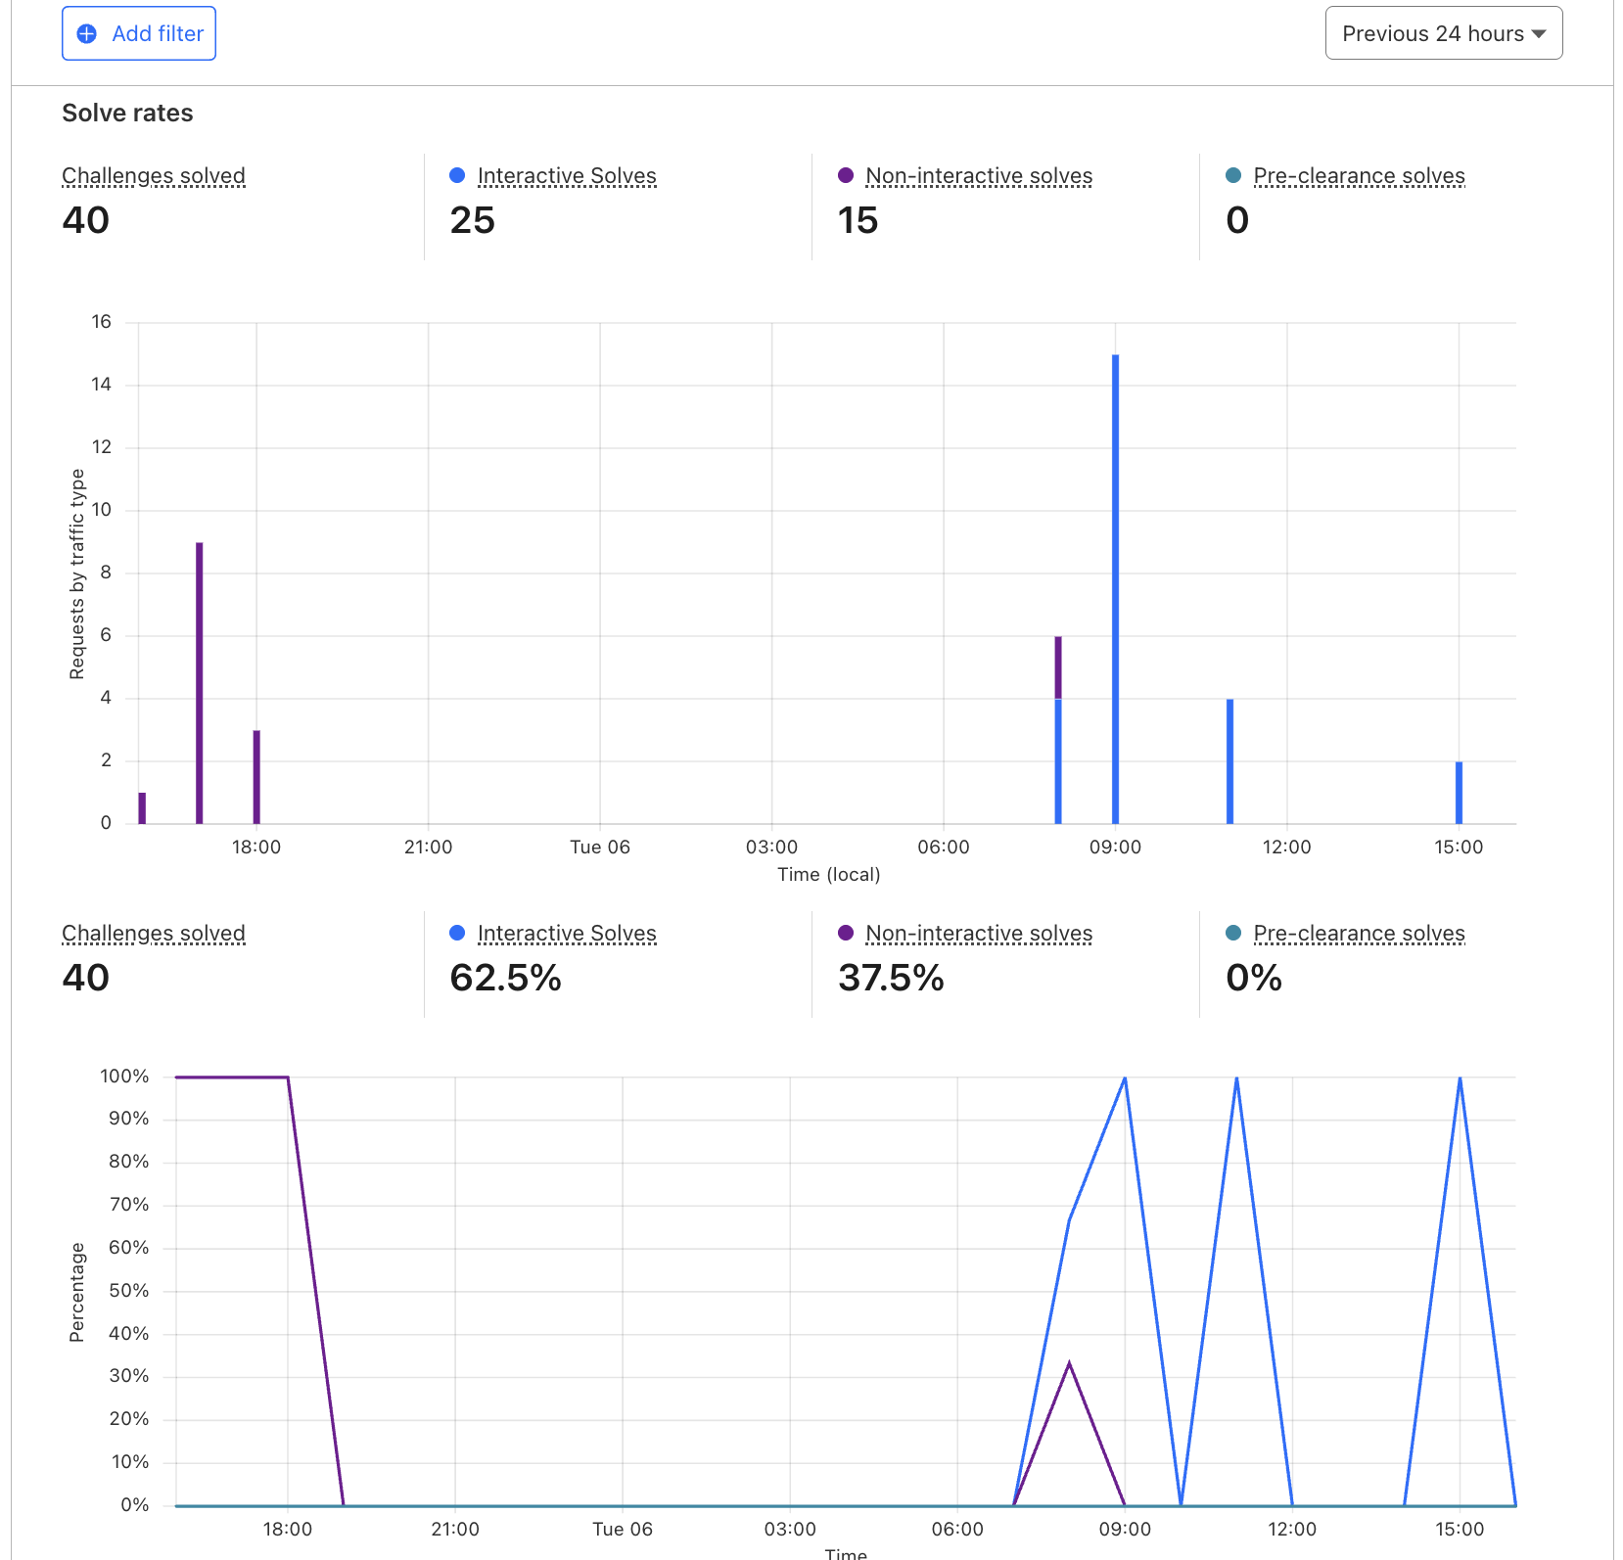Click the top Pre-clearance solves label
The width and height of the screenshot is (1623, 1560).
tap(1359, 176)
